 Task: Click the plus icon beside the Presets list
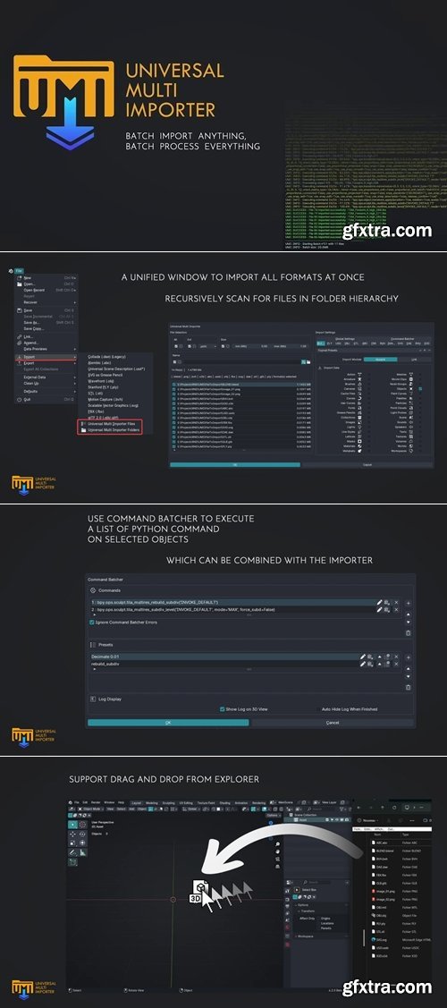click(409, 657)
